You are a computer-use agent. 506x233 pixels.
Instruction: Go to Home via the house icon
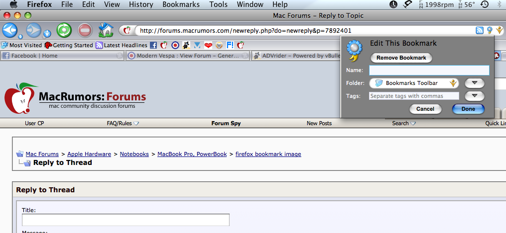106,30
